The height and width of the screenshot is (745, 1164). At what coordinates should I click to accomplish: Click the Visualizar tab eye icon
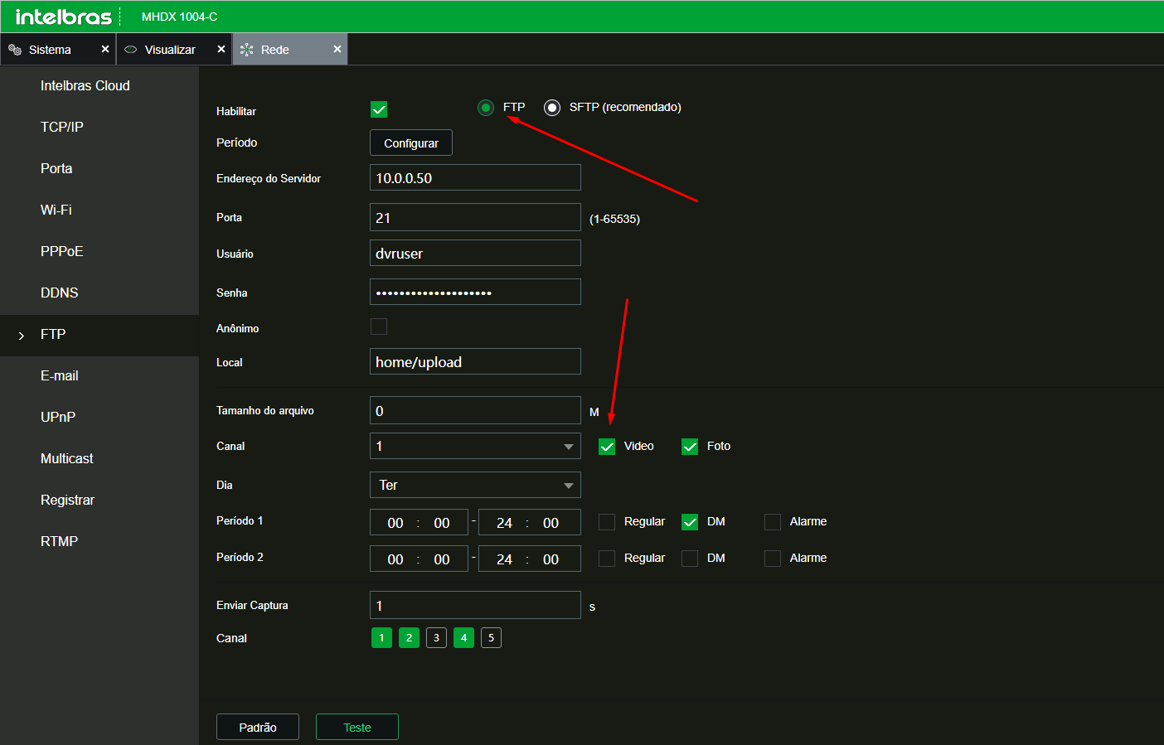point(130,50)
